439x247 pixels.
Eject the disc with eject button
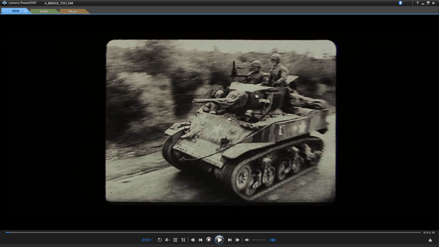tap(430, 240)
